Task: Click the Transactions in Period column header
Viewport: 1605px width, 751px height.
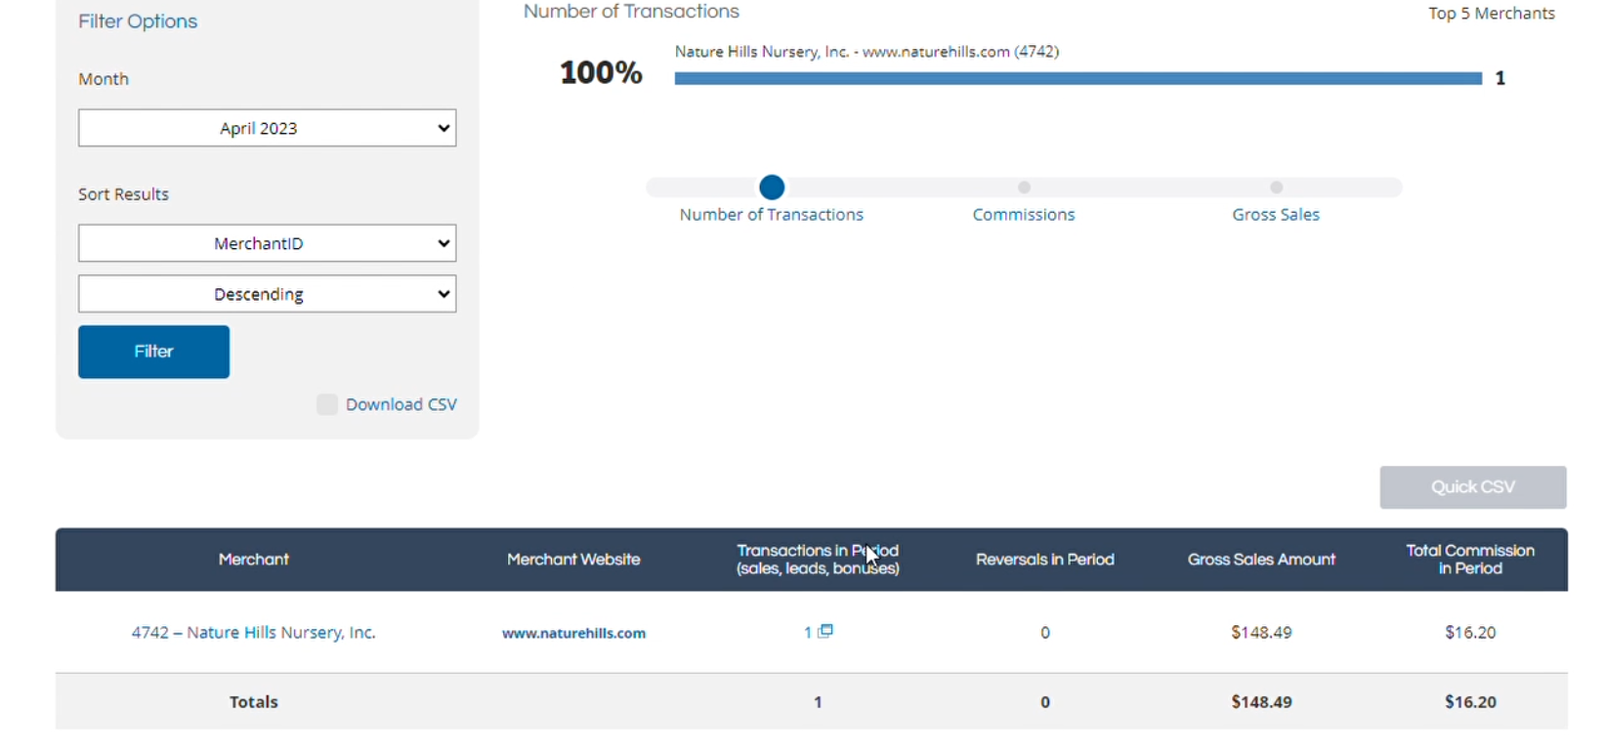Action: tap(818, 560)
